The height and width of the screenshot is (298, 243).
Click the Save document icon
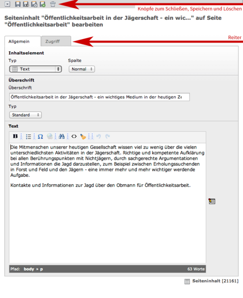click(18, 4)
